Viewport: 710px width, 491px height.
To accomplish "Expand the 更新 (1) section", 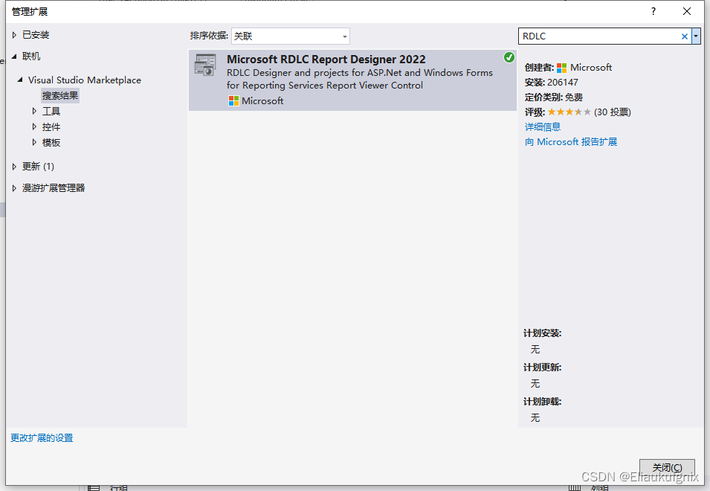I will (13, 166).
